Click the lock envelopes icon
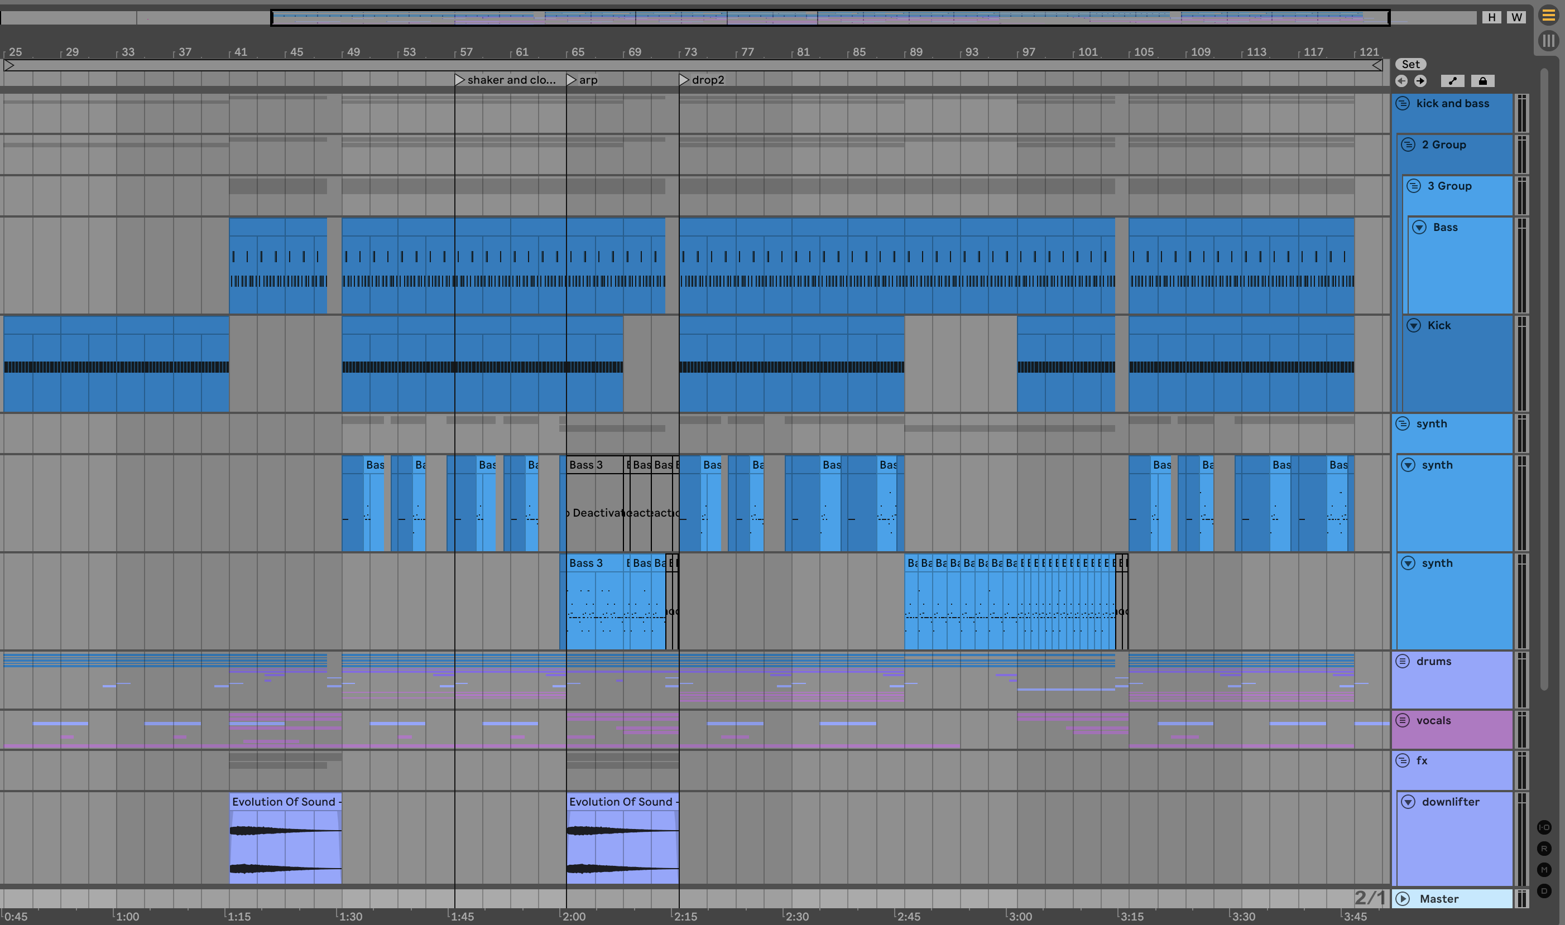Viewport: 1565px width, 925px height. point(1483,81)
